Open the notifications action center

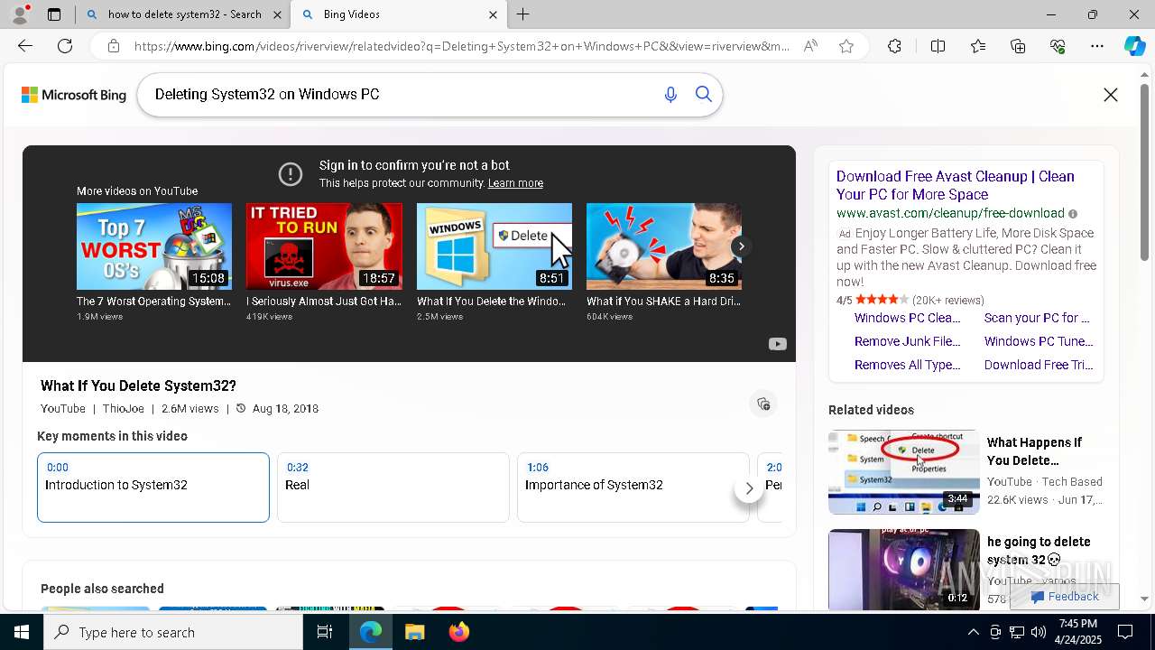(x=1125, y=632)
